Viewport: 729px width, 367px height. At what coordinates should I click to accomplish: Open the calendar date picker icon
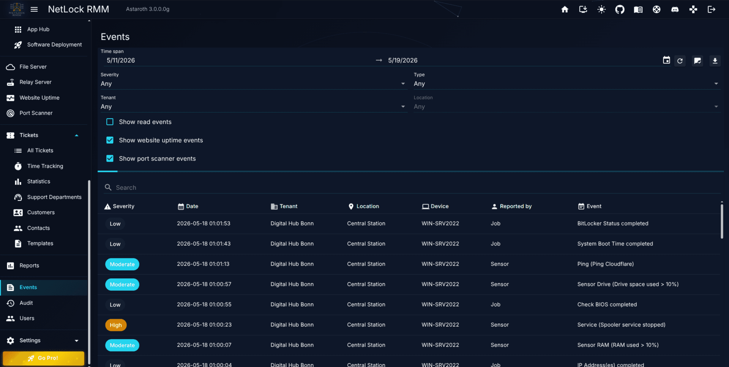click(x=666, y=60)
